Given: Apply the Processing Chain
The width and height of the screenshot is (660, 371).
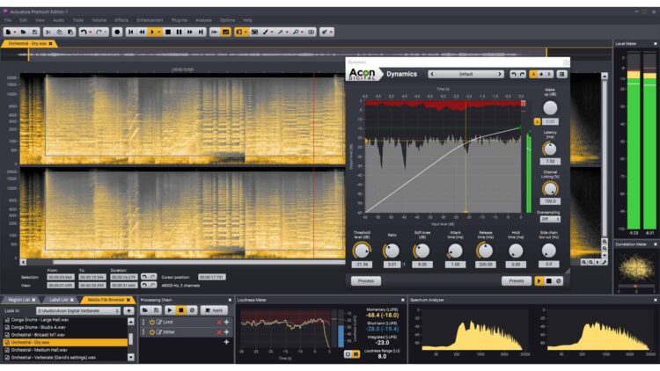Looking at the screenshot, I should click(x=214, y=310).
